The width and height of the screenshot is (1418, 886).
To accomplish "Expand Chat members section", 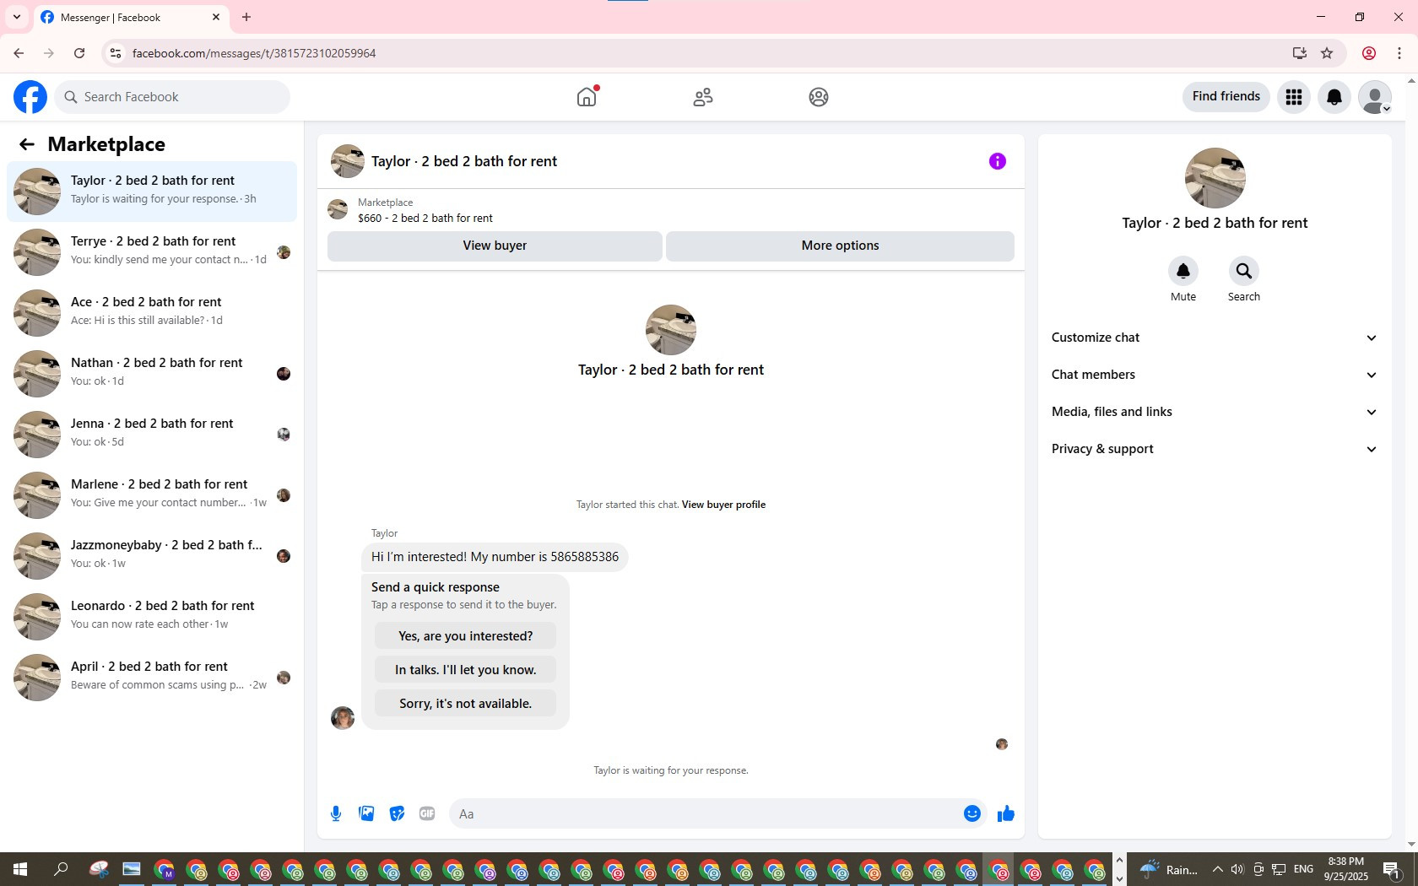I will coord(1215,375).
